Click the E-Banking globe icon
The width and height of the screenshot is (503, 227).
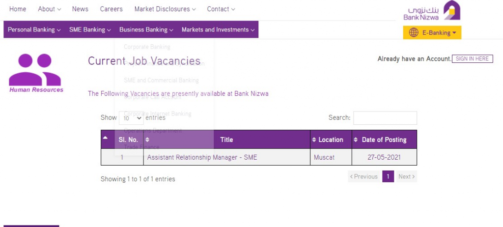414,33
